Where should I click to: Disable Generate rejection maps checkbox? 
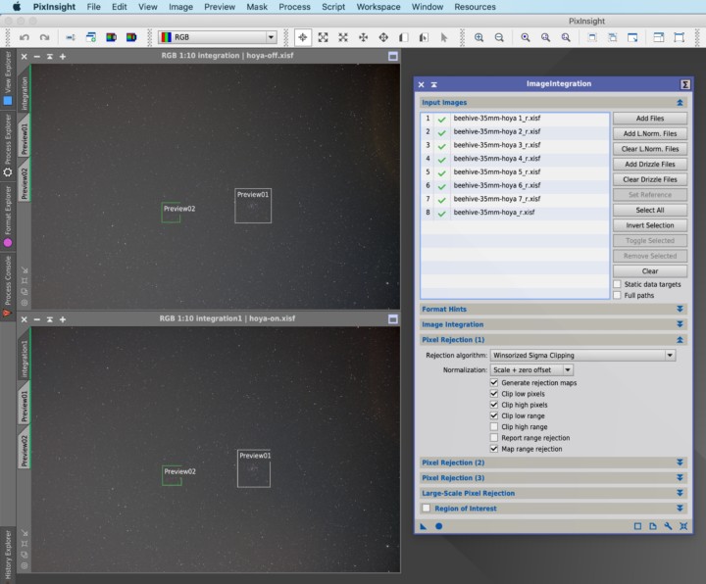coord(494,382)
